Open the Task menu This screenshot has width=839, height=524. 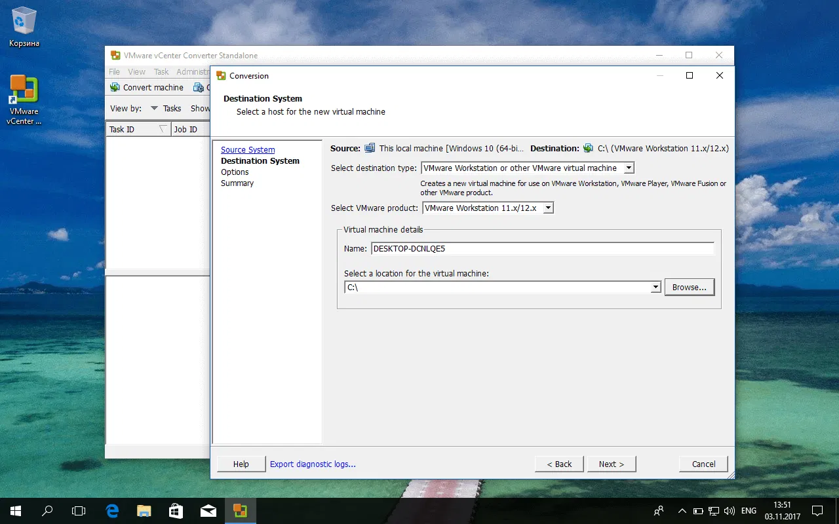161,71
